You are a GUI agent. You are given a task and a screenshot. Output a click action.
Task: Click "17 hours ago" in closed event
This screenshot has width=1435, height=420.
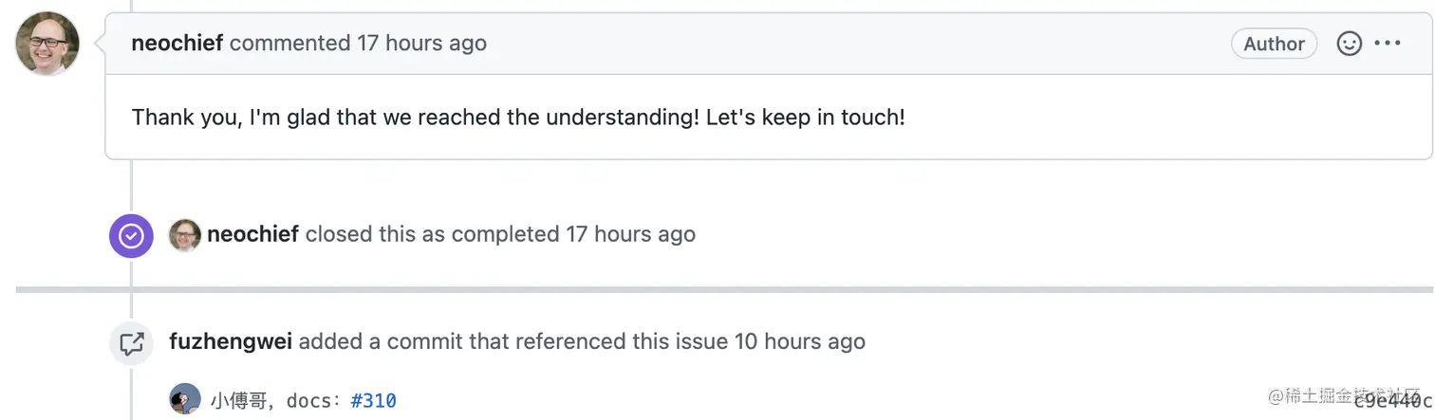click(630, 234)
